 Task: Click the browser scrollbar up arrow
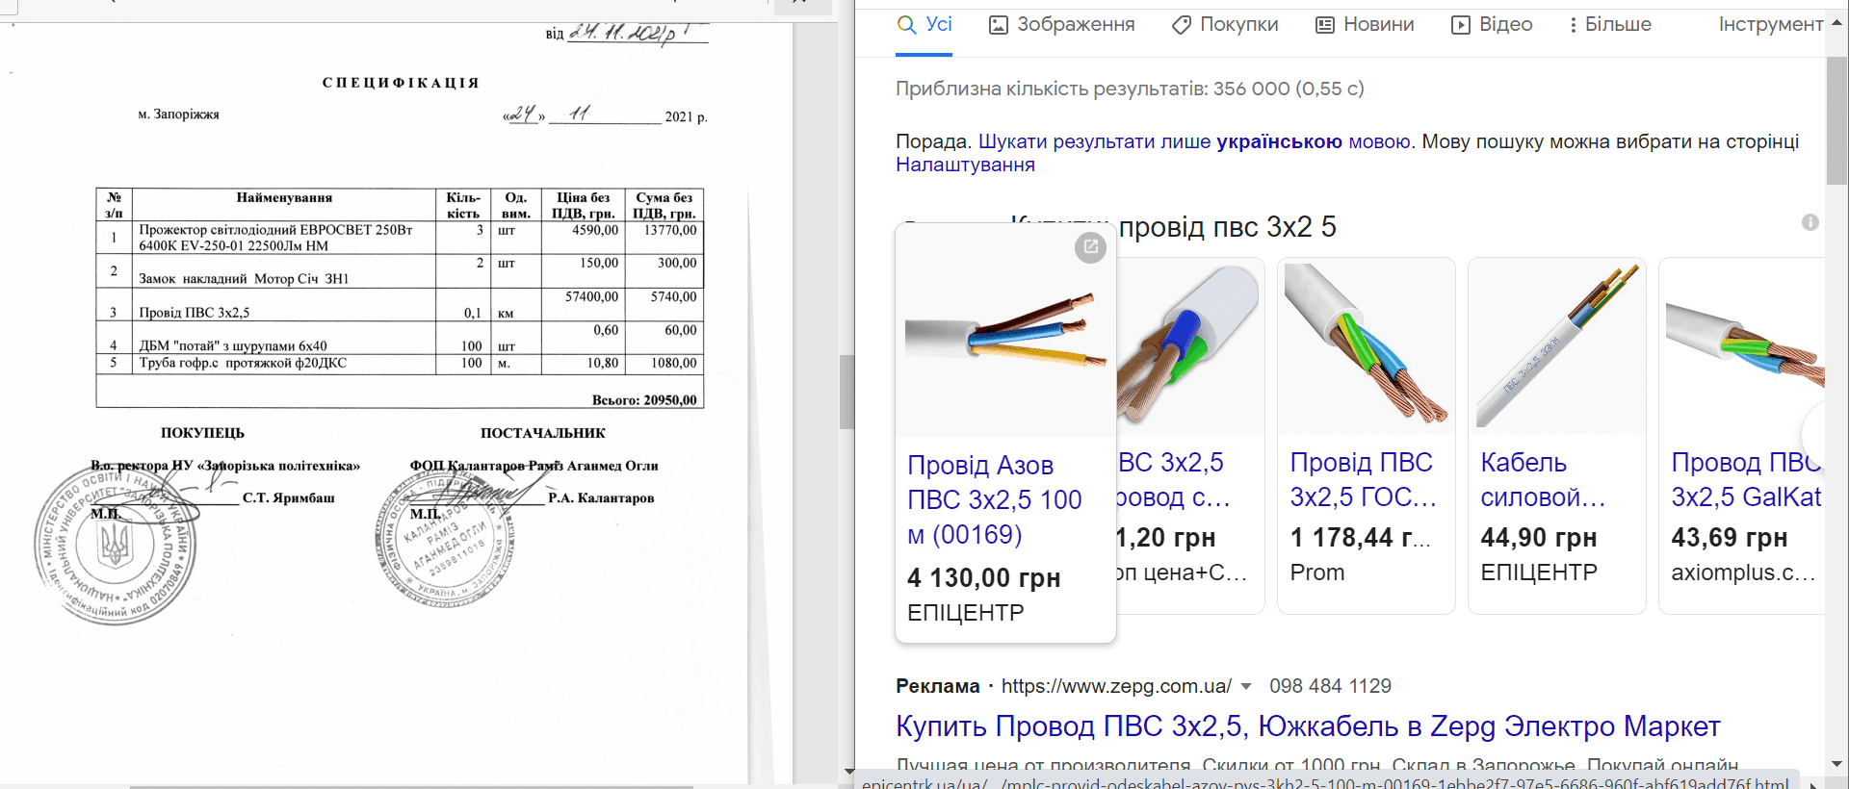click(1836, 22)
